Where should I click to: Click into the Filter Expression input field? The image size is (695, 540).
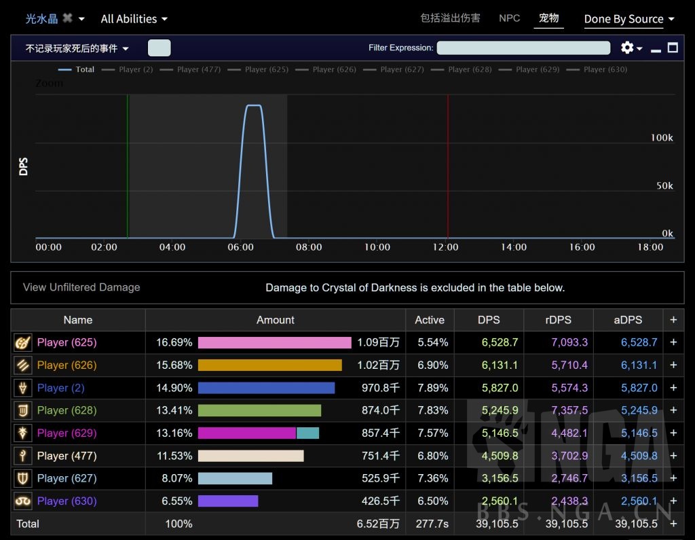(523, 48)
